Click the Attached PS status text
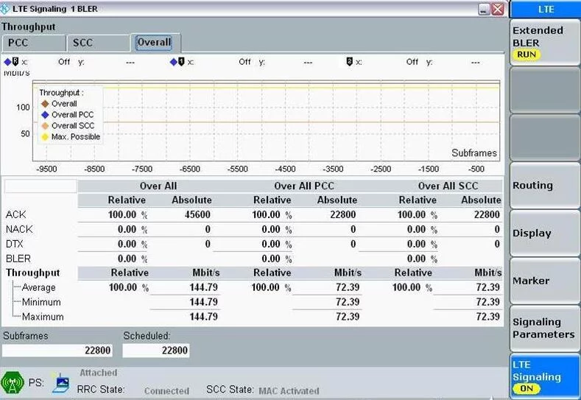 pos(99,373)
